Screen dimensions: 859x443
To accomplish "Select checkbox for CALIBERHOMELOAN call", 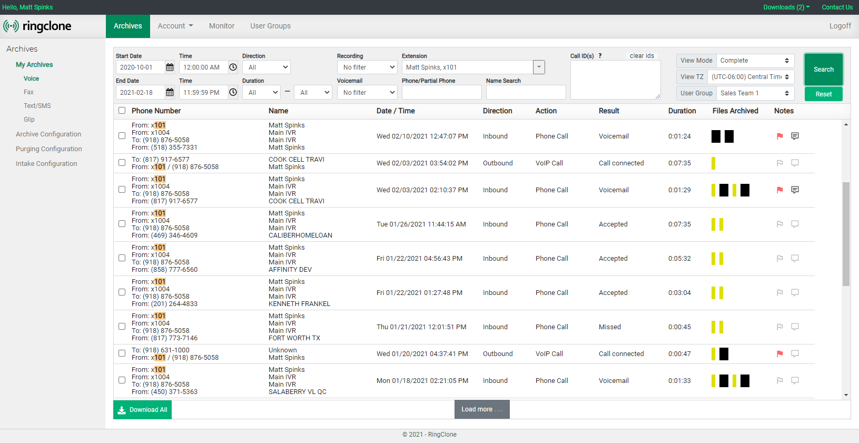I will (x=122, y=224).
